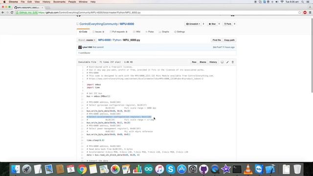The image size is (313, 176).
Task: Click the Copy path button
Action: (x=229, y=40)
